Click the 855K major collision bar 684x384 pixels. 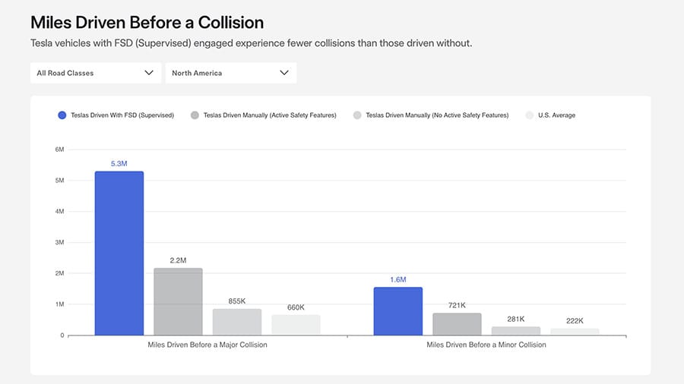coord(237,322)
